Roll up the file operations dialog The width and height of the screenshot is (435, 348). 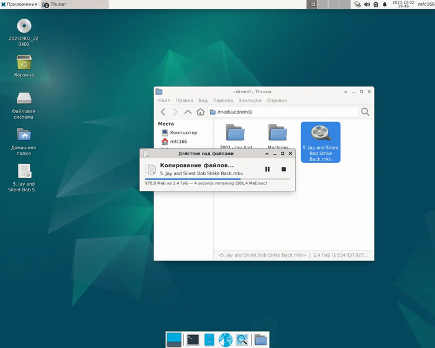pos(267,153)
